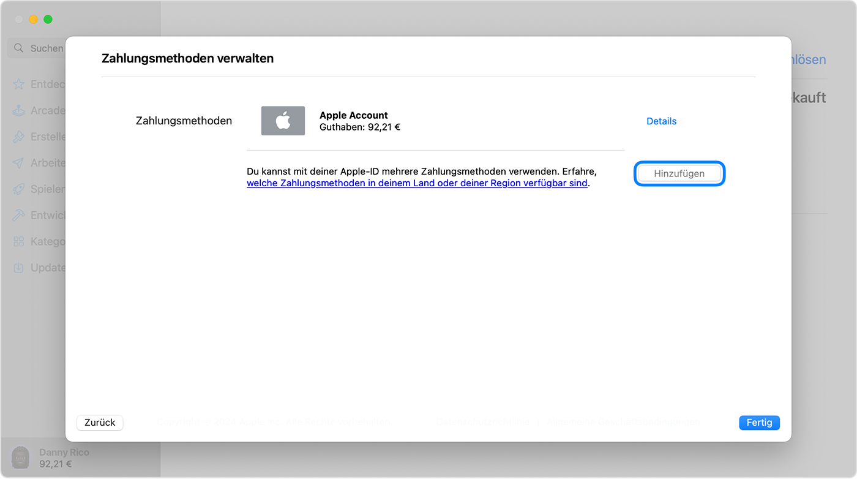This screenshot has width=857, height=479.
Task: Click the search magnifier icon
Action: click(19, 48)
